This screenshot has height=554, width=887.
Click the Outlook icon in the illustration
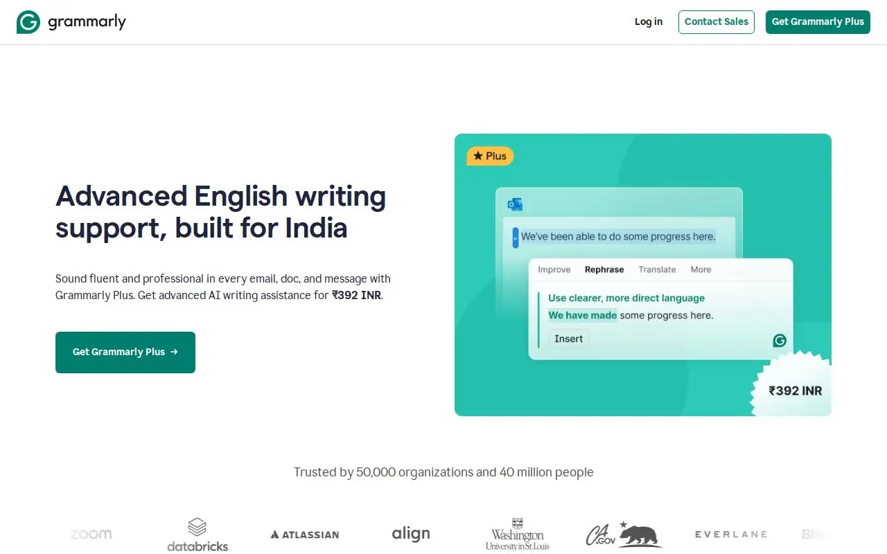click(515, 204)
